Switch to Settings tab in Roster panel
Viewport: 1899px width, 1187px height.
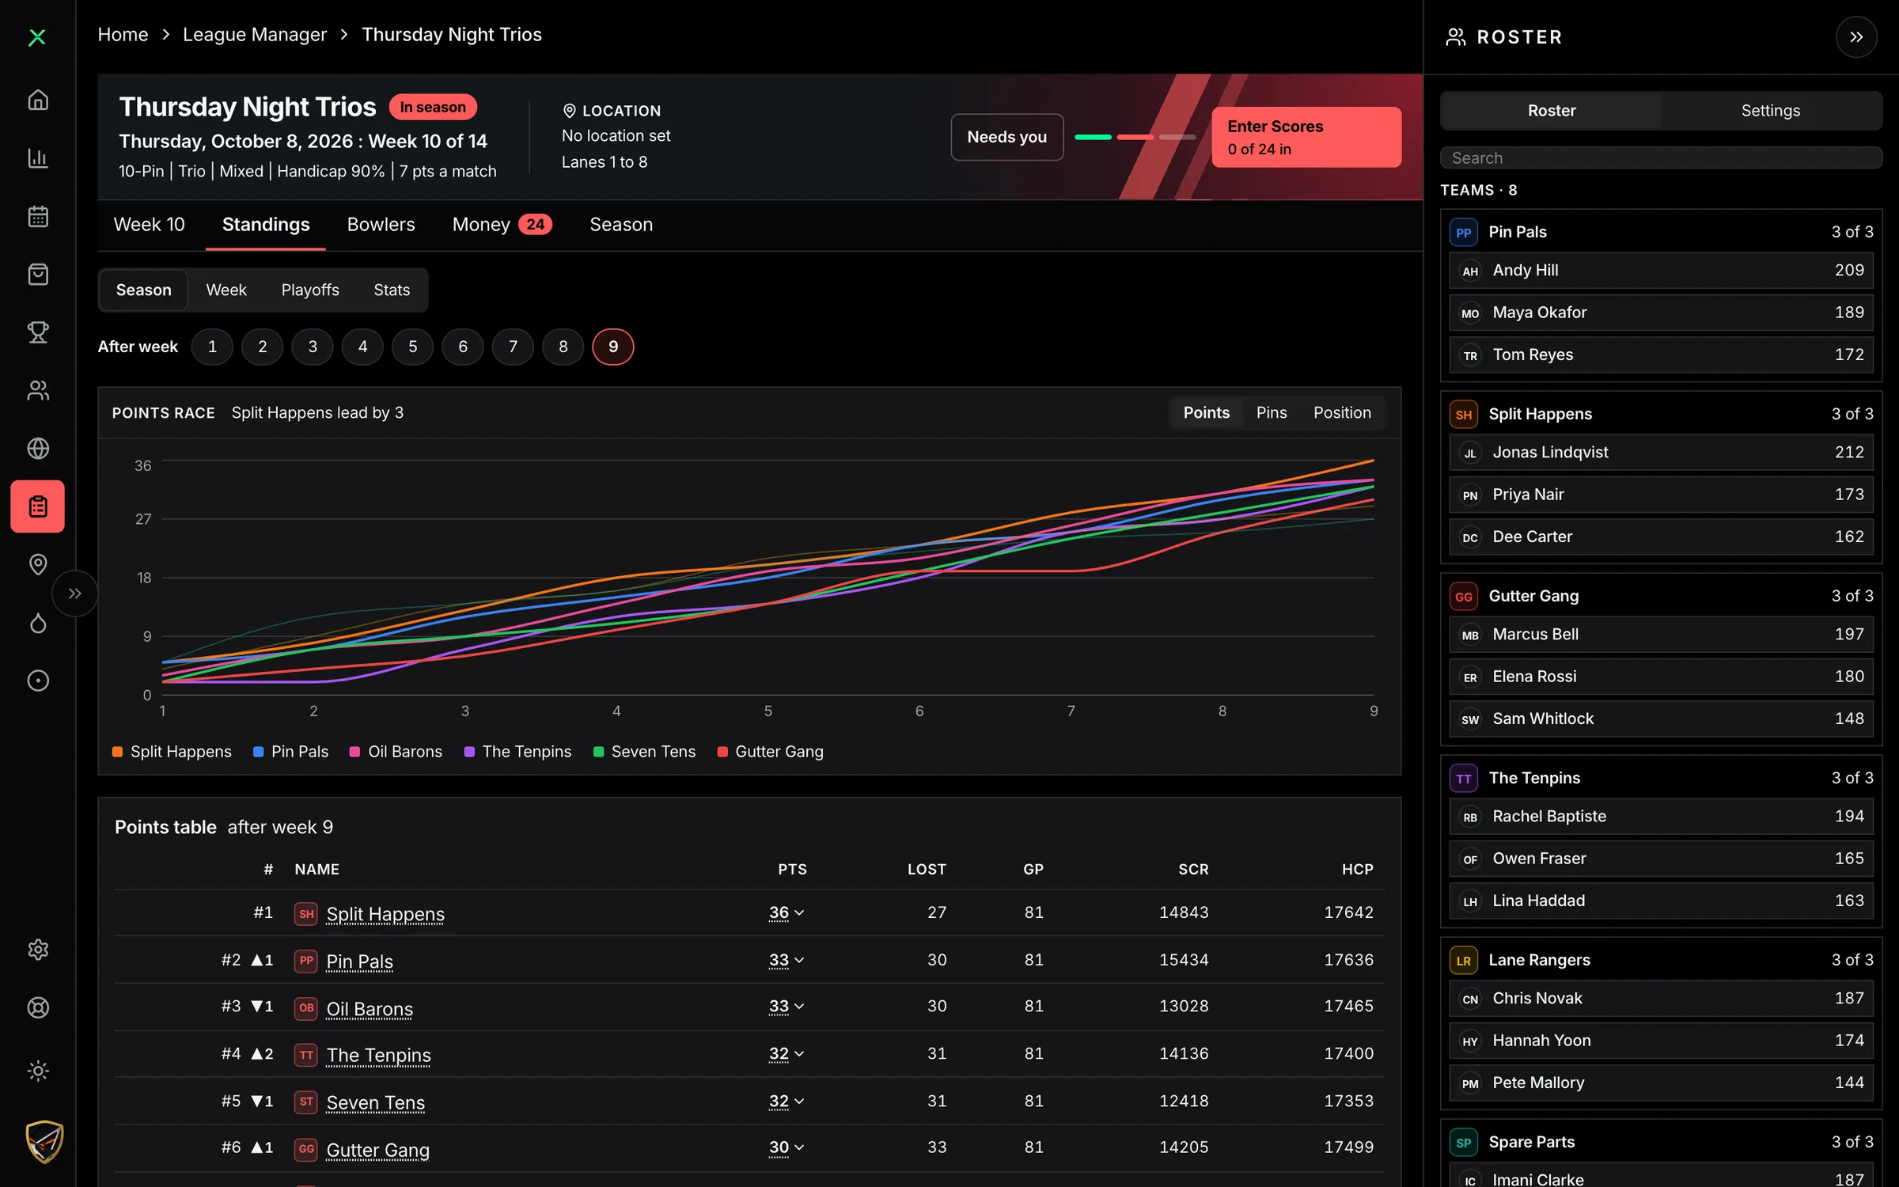coord(1771,111)
